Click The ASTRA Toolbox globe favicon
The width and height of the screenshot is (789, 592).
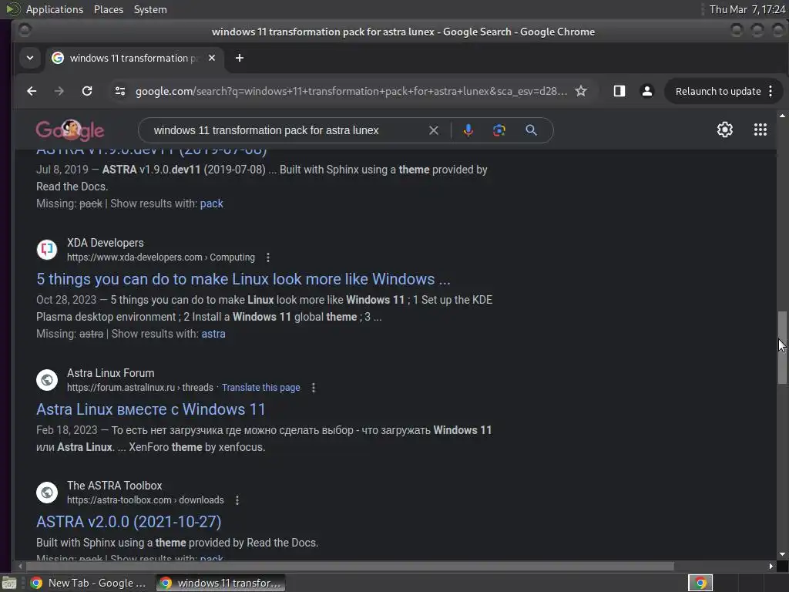[x=47, y=493]
